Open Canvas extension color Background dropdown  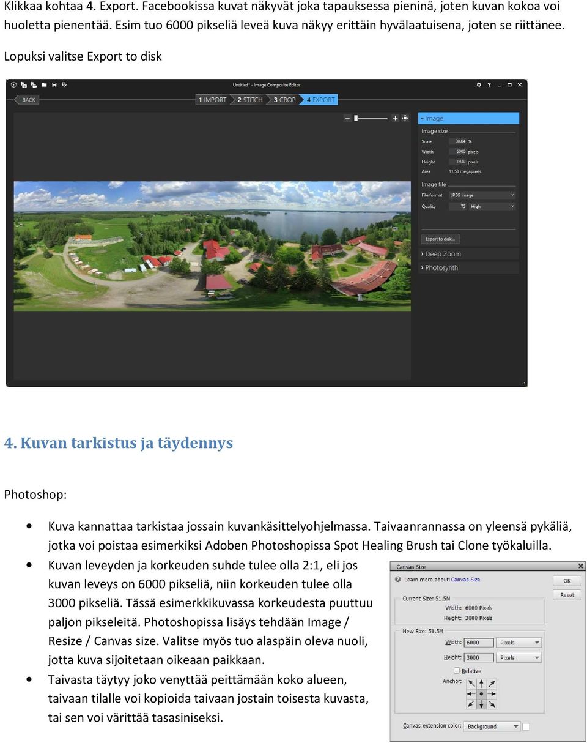pyautogui.click(x=492, y=726)
